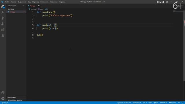Click the "Работа функции" string
This screenshot has width=185, height=104.
pos(60,15)
